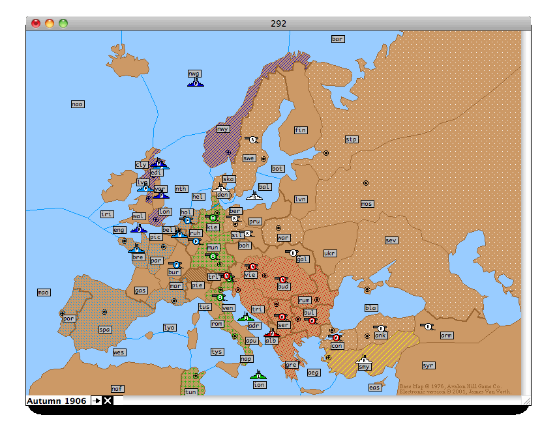This screenshot has width=557, height=441.
Task: Choose the Russian army left of arm
Action: [428, 326]
